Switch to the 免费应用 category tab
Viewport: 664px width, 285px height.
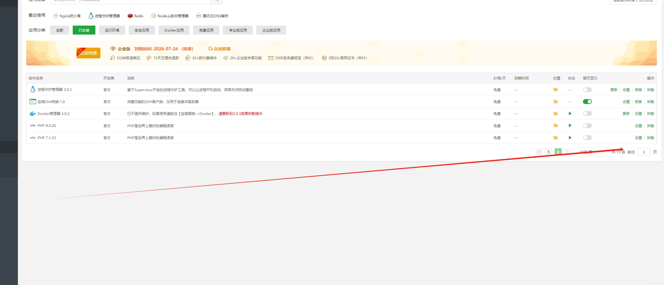tap(206, 30)
